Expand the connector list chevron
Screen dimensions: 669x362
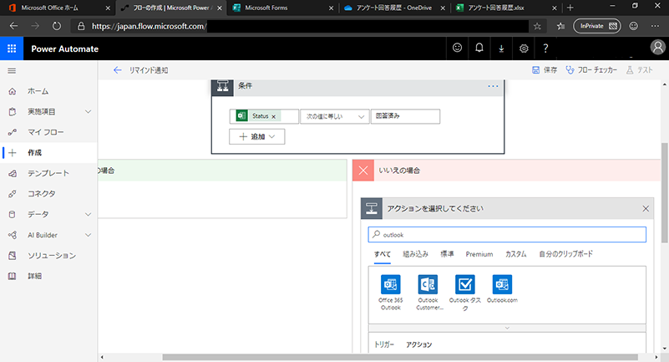coord(507,328)
